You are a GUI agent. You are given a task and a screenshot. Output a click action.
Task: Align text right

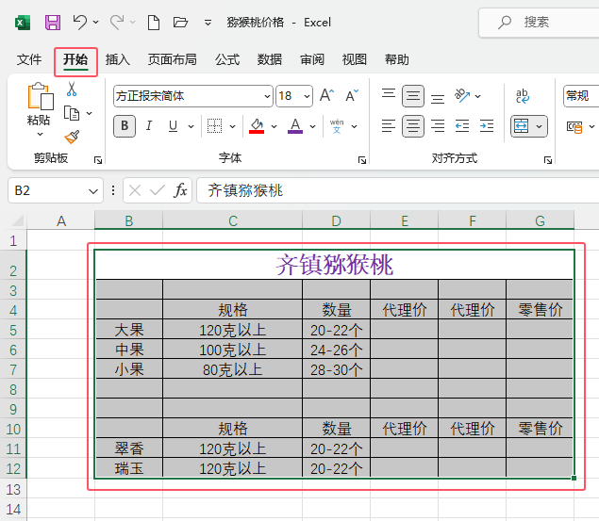pos(438,126)
